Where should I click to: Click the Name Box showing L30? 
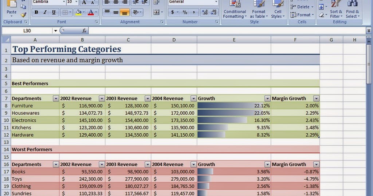coord(27,31)
